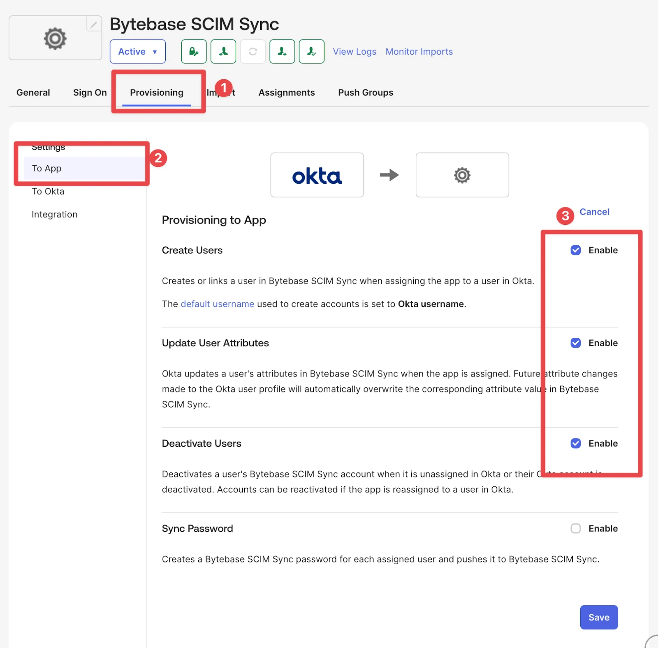Click the green lock-and-pencil icon button
Viewport: 658px width, 648px height.
click(x=194, y=51)
